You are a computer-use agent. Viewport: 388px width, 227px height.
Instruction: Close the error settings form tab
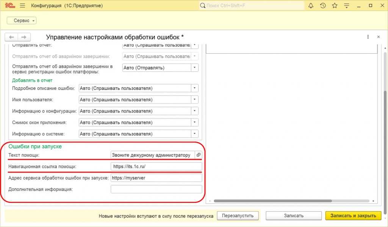coord(378,37)
